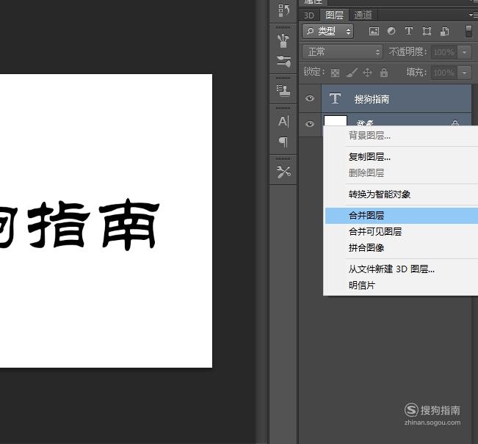Switch to the 通道 tab

tap(363, 15)
